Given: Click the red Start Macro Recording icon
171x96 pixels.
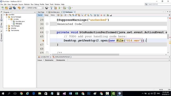Looking at the screenshot, I should coord(102,15).
